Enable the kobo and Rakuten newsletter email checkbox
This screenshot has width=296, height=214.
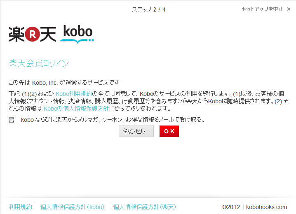click(x=11, y=120)
